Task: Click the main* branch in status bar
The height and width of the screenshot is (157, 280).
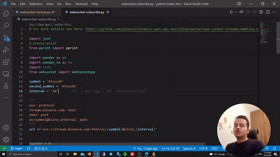Action: point(17,148)
